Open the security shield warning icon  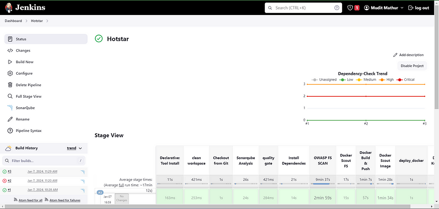click(x=350, y=8)
